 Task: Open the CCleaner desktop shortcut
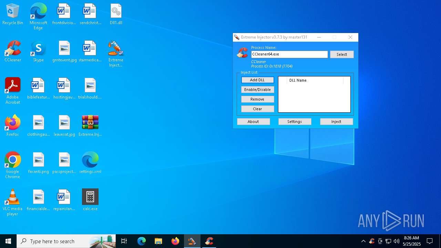(x=13, y=52)
